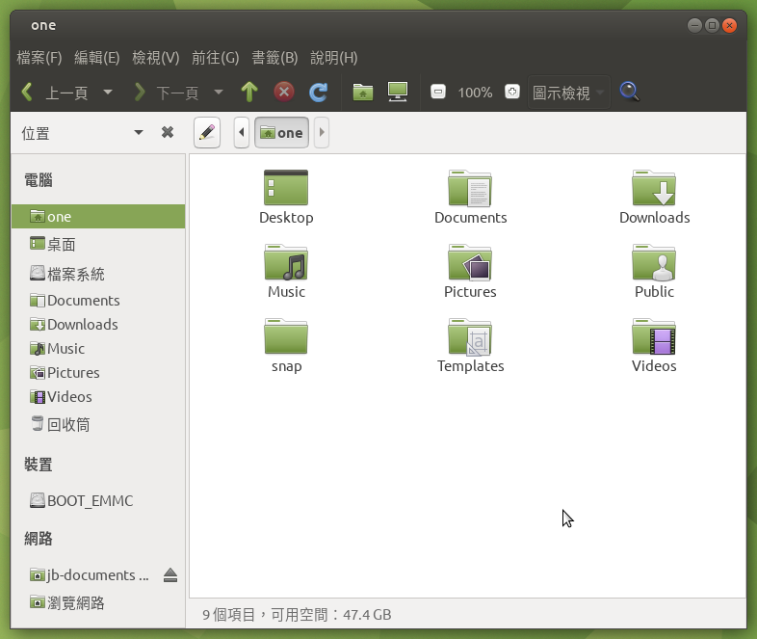Image resolution: width=757 pixels, height=639 pixels.
Task: Zoom in with the plus button
Action: click(512, 92)
